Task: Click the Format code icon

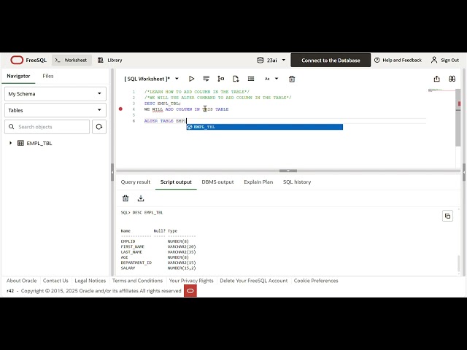Action: (251, 79)
